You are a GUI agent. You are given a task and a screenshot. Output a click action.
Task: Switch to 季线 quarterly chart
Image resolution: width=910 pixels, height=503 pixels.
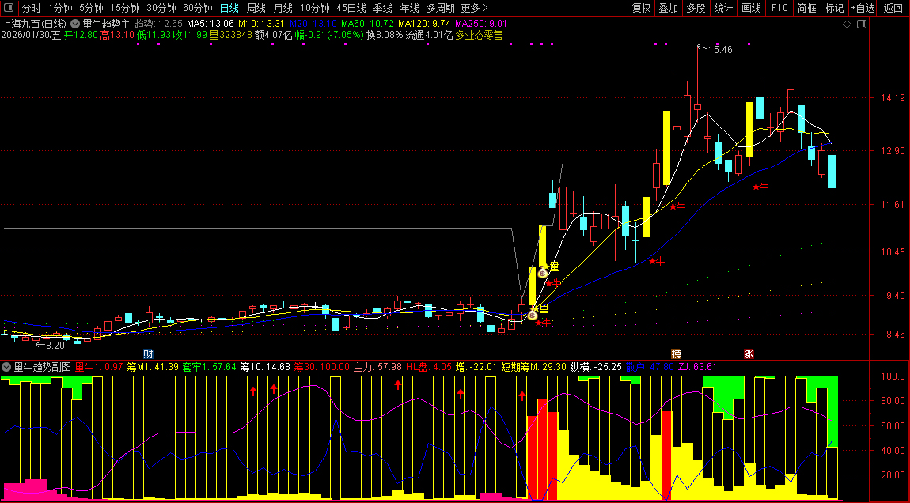(x=382, y=8)
